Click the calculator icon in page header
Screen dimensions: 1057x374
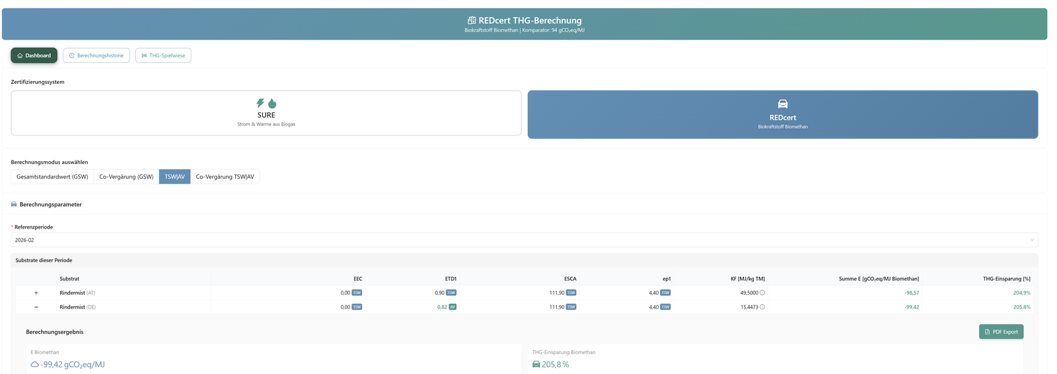coord(472,20)
